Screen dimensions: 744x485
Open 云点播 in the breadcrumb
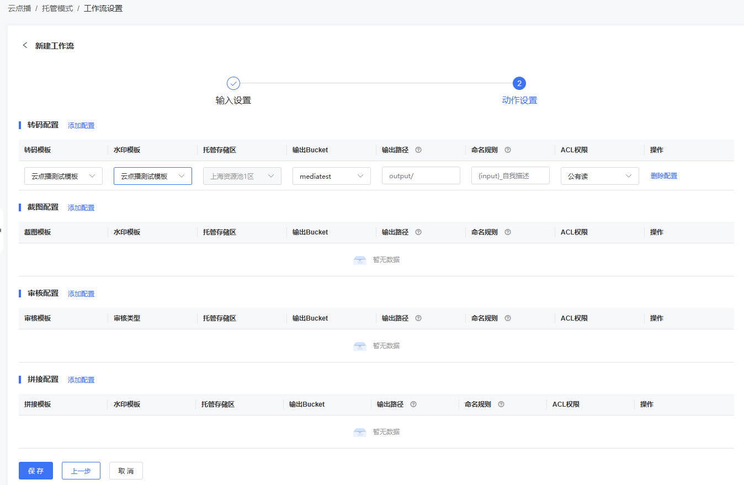[19, 9]
